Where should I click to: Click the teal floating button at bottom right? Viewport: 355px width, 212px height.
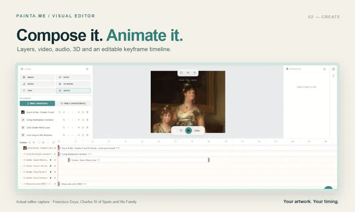pyautogui.click(x=328, y=188)
